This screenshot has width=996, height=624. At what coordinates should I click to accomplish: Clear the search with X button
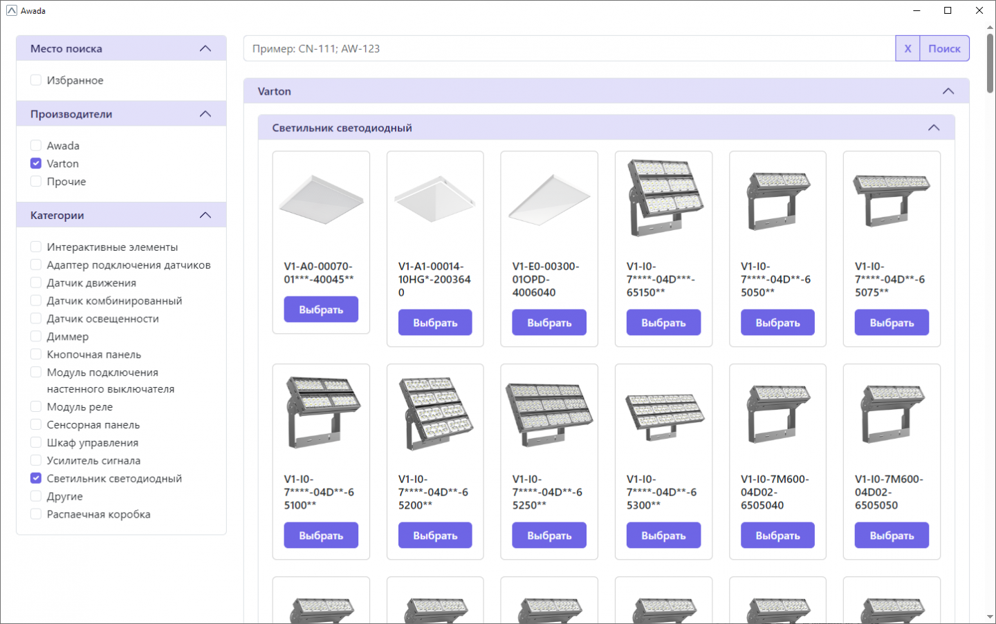[x=907, y=48]
